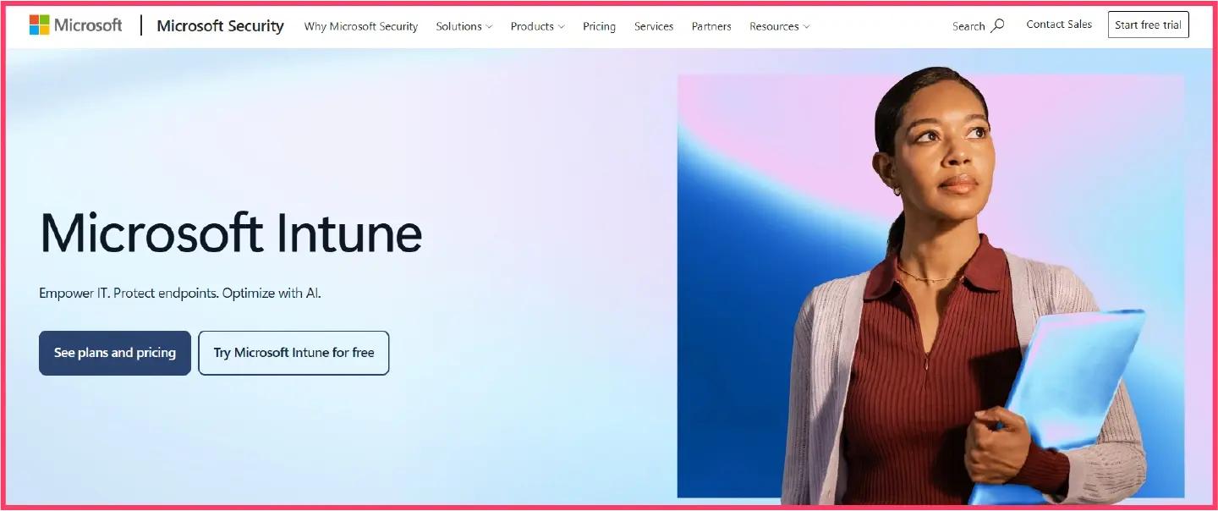
Task: Open Why Microsoft Security page
Action: (361, 26)
